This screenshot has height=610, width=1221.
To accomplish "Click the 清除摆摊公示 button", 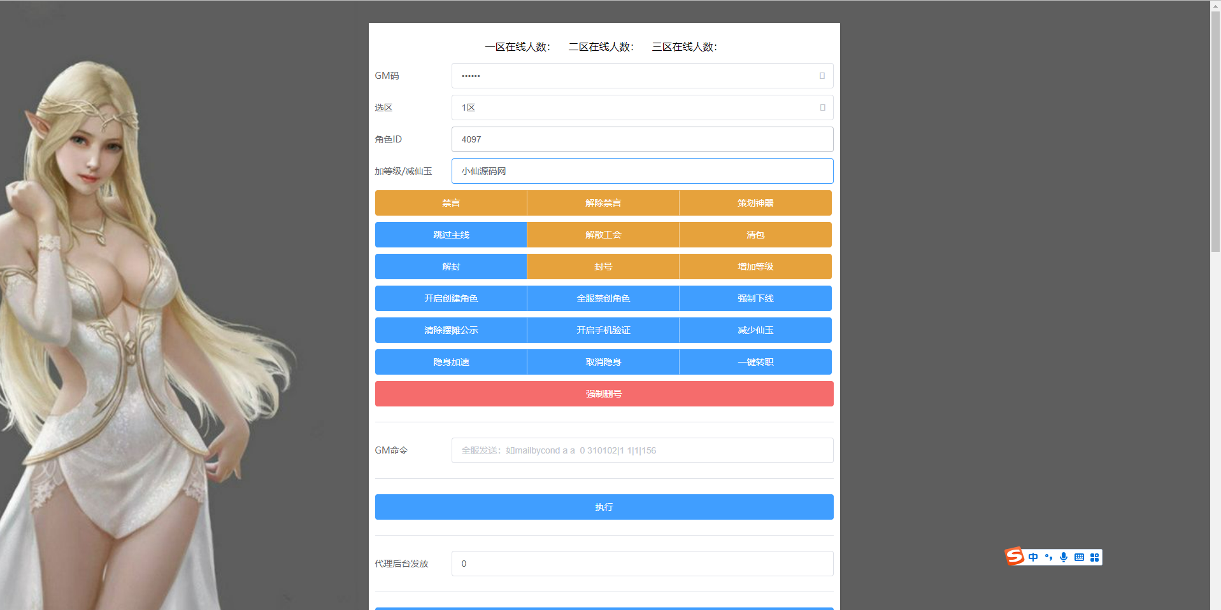I will point(451,330).
